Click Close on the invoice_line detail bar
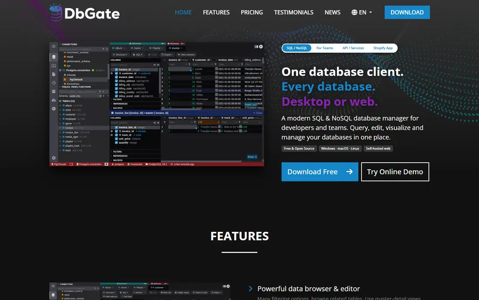The height and width of the screenshot is (300, 479). [x=257, y=113]
